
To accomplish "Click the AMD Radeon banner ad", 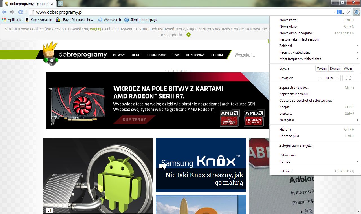I will (158, 101).
